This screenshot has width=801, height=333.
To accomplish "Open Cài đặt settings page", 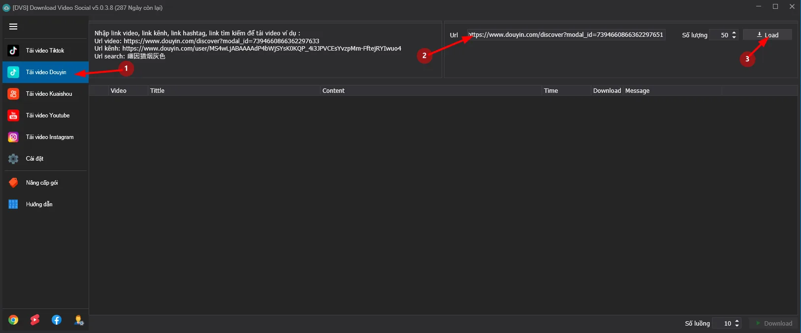I will (x=45, y=159).
